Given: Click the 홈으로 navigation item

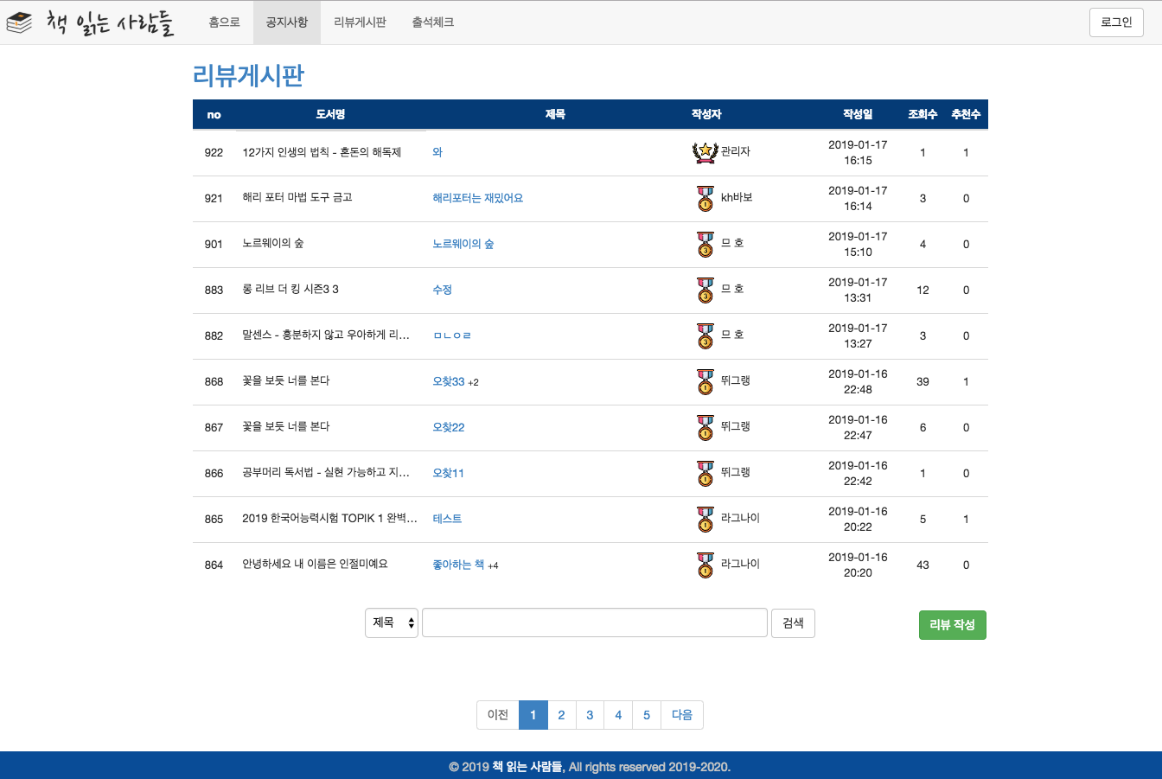Looking at the screenshot, I should pos(223,22).
